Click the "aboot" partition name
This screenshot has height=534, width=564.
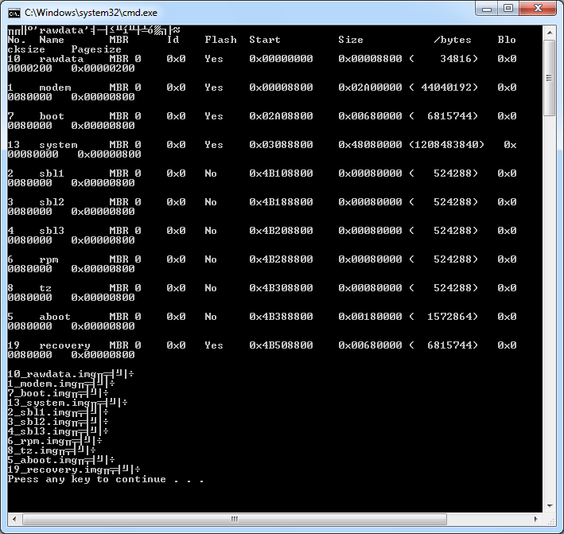tap(55, 317)
